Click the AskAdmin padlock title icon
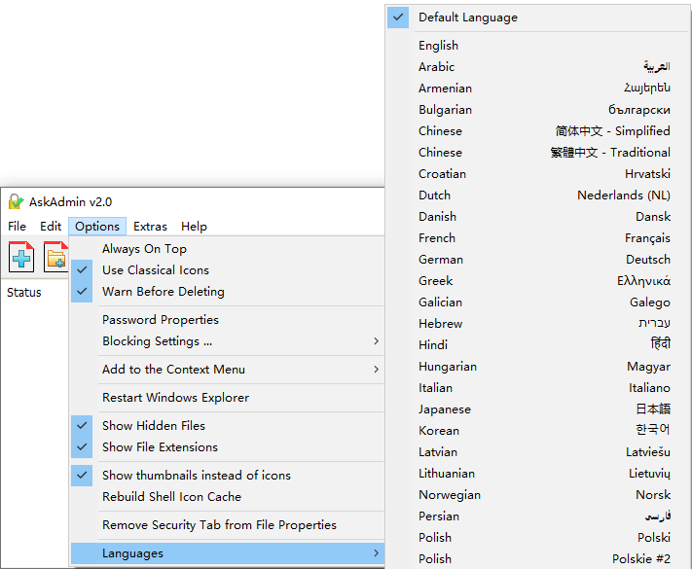Image resolution: width=692 pixels, height=569 pixels. [16, 201]
